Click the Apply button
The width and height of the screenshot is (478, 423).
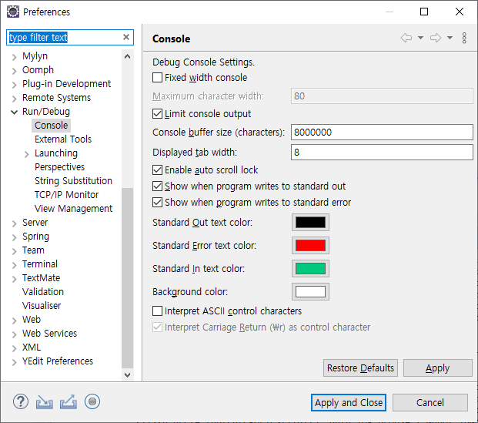click(438, 368)
